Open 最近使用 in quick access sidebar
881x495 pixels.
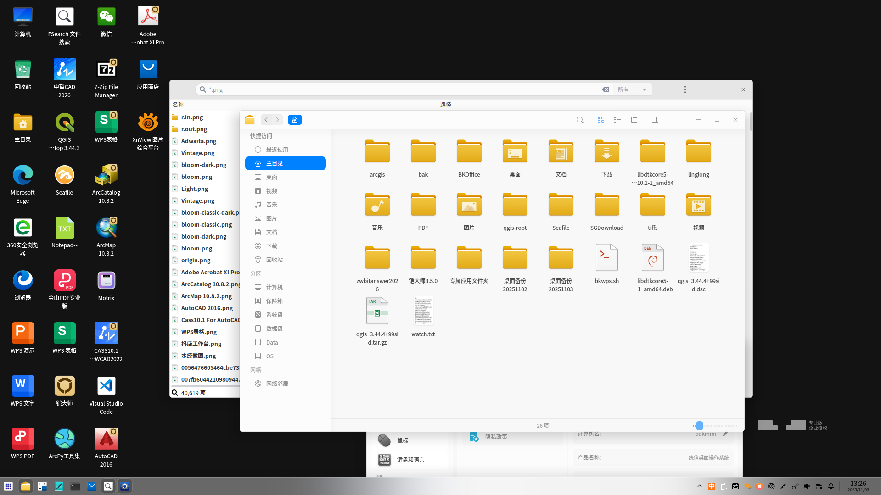[286, 150]
